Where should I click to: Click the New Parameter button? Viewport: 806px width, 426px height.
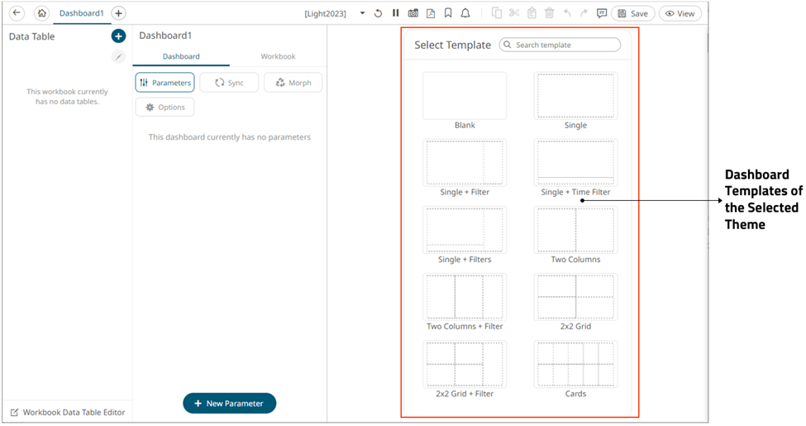point(229,404)
